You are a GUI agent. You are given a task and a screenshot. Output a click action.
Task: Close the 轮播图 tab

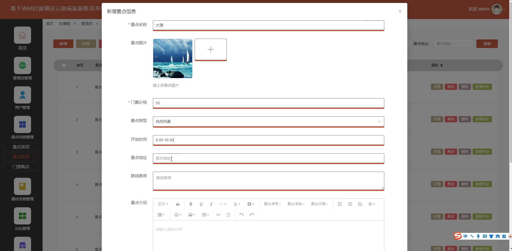point(75,24)
